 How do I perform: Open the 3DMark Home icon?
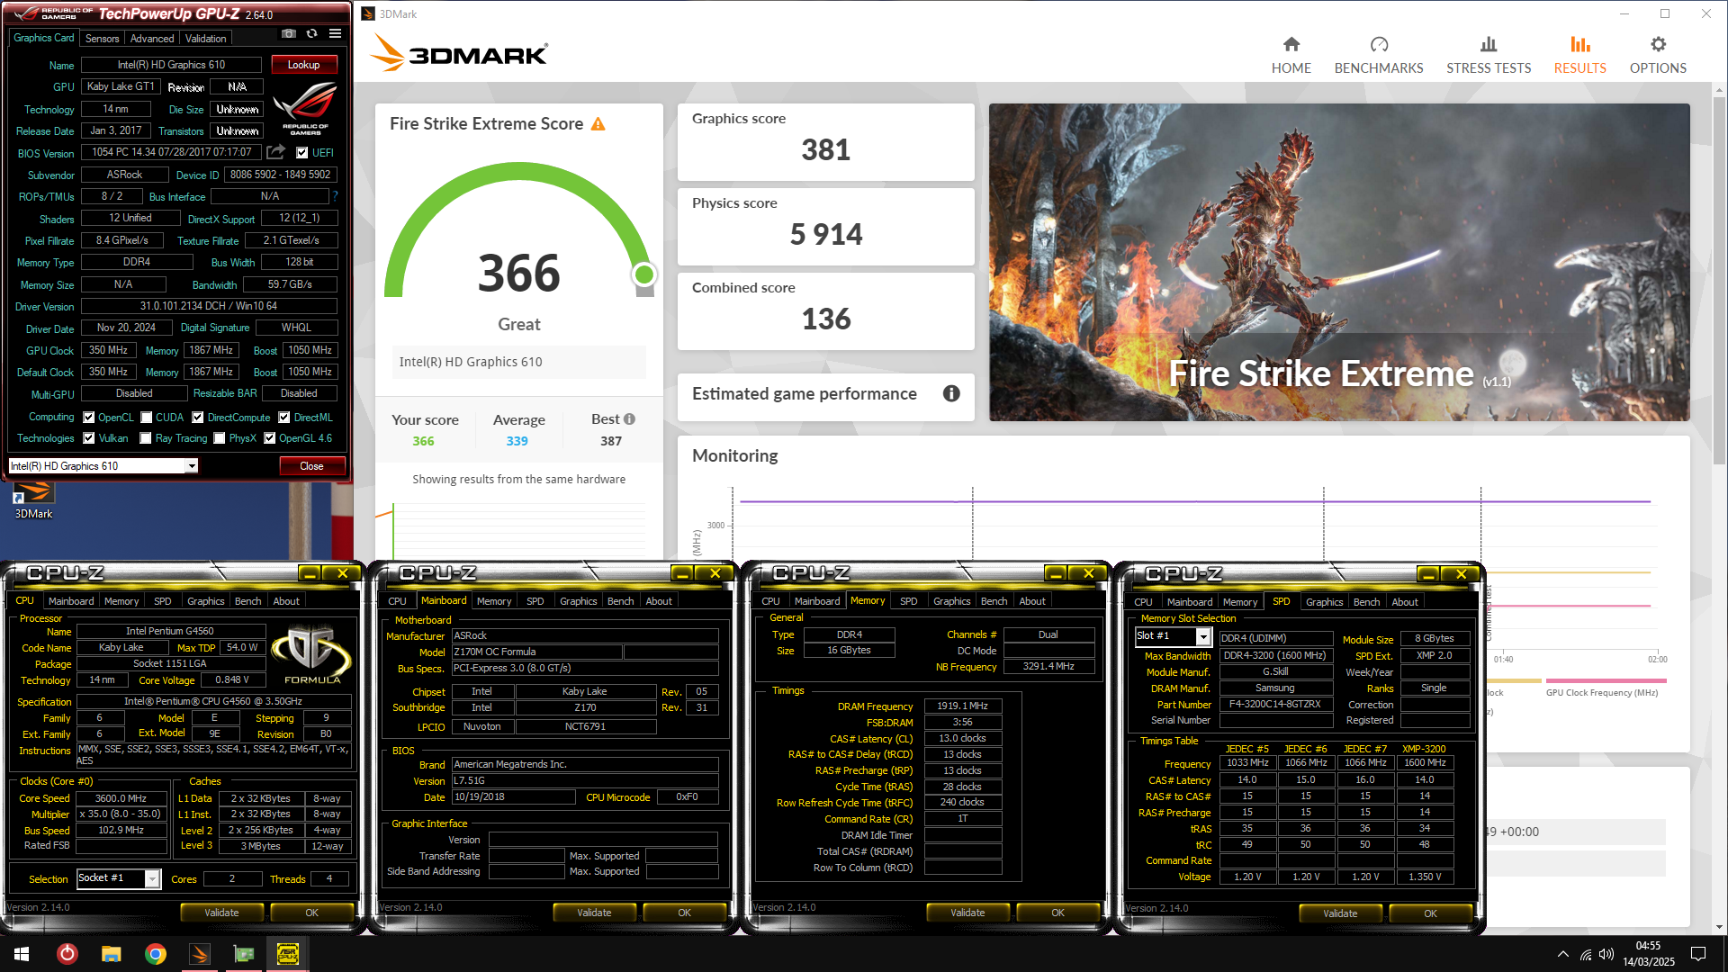coord(1291,45)
